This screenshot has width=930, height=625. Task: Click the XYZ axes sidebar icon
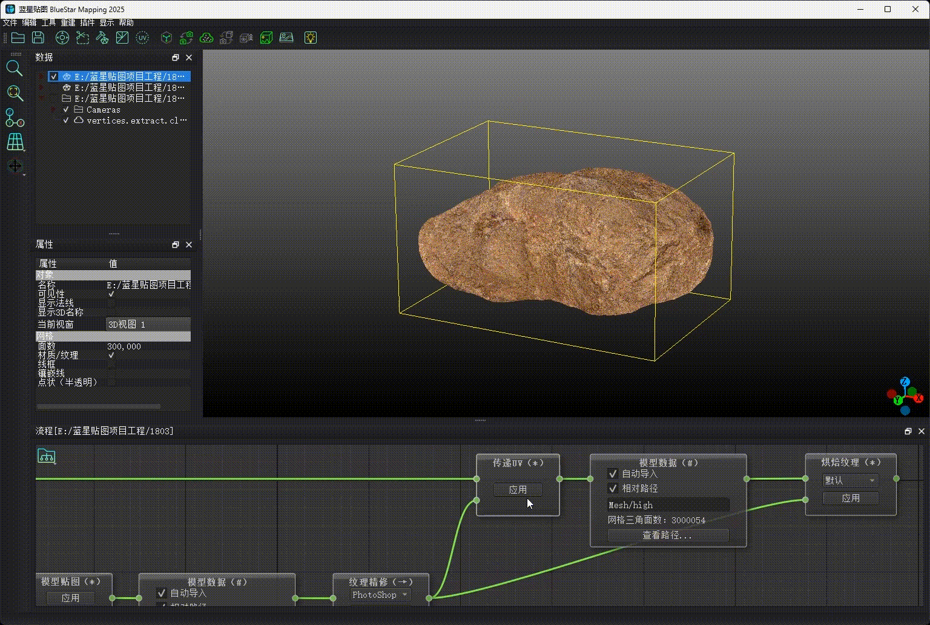click(15, 117)
